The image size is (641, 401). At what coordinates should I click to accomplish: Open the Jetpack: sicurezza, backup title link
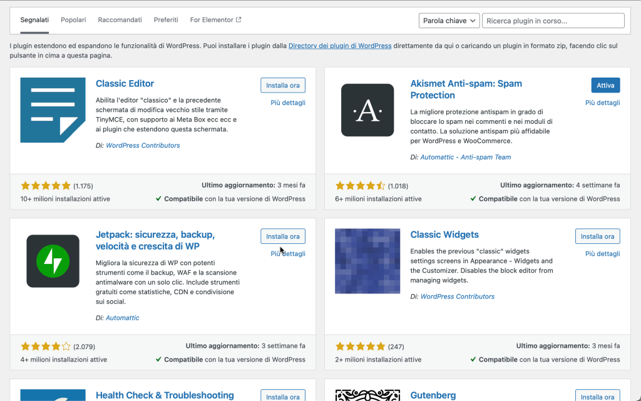point(155,240)
